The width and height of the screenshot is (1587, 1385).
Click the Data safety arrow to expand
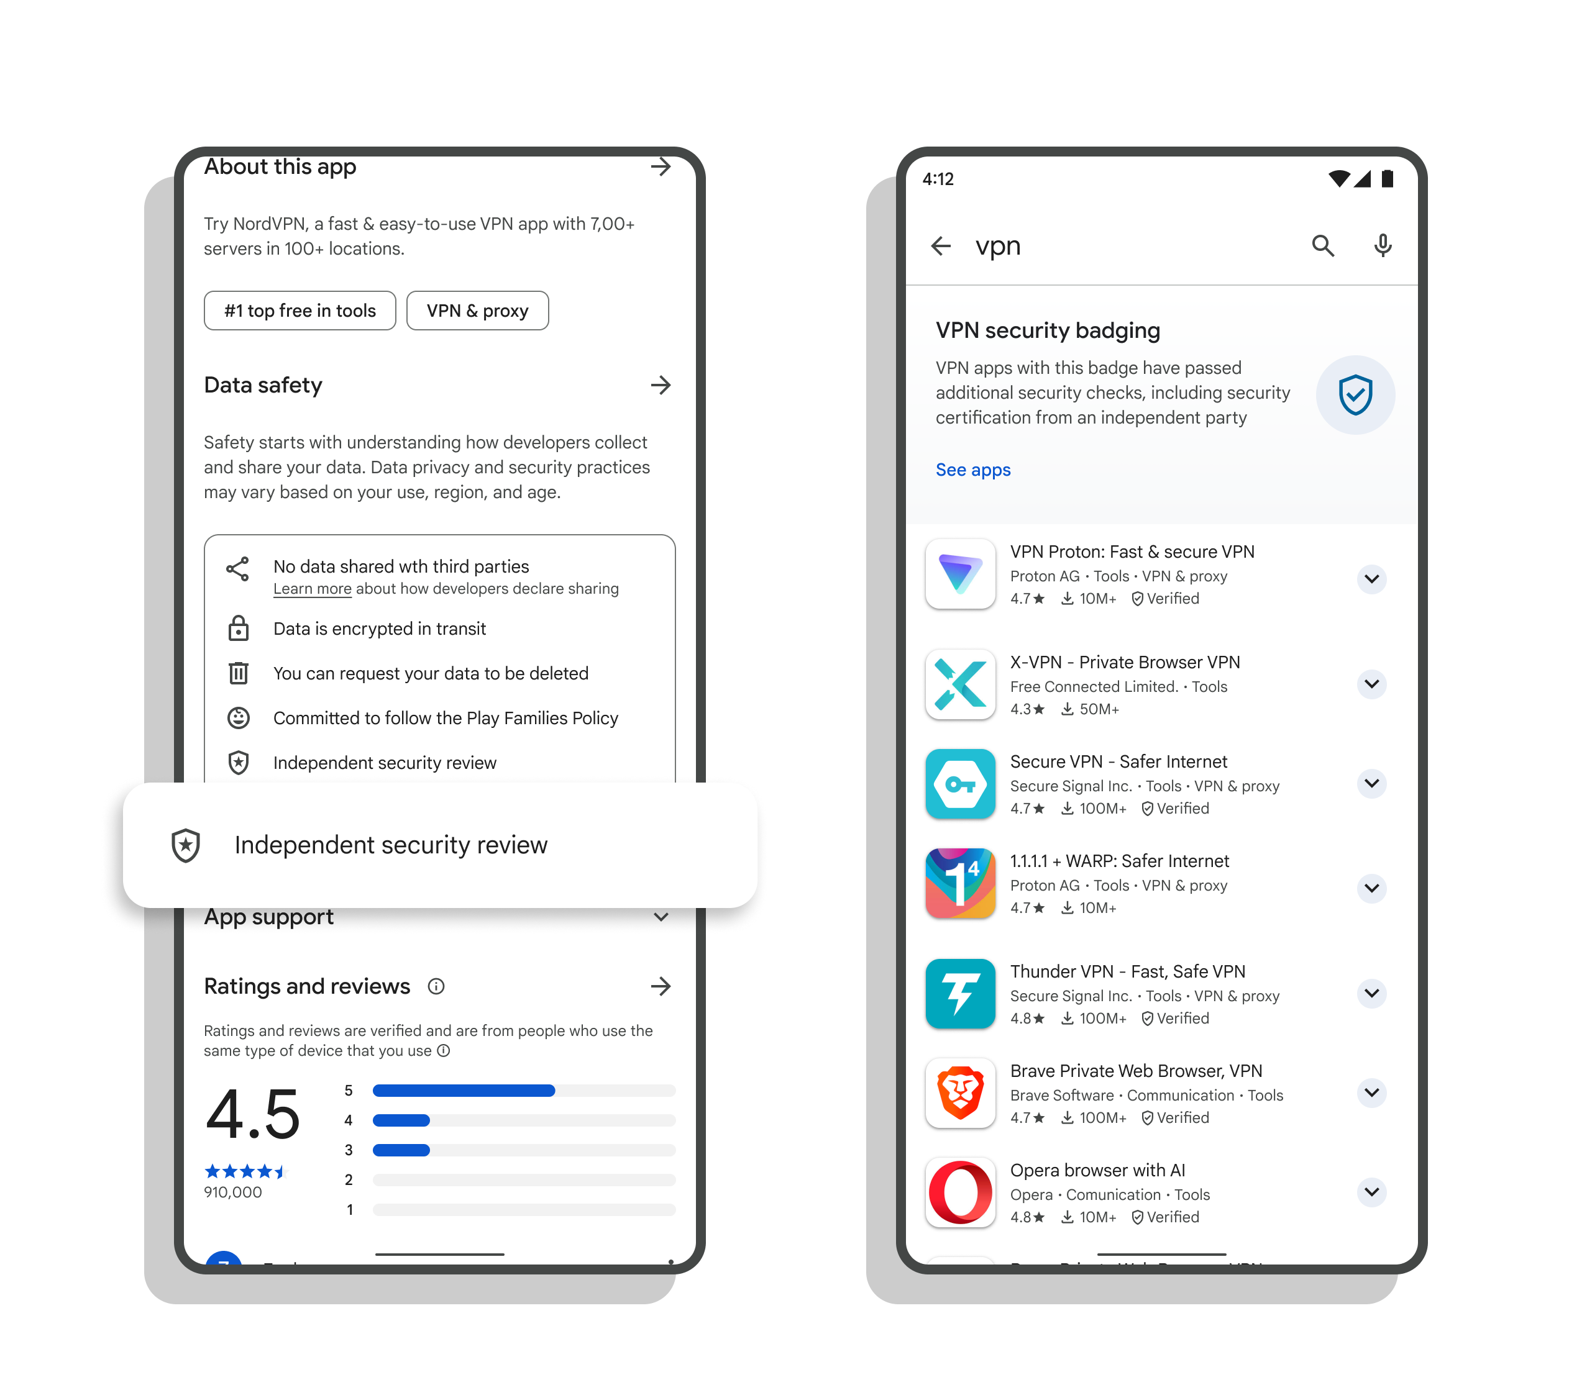(x=664, y=386)
